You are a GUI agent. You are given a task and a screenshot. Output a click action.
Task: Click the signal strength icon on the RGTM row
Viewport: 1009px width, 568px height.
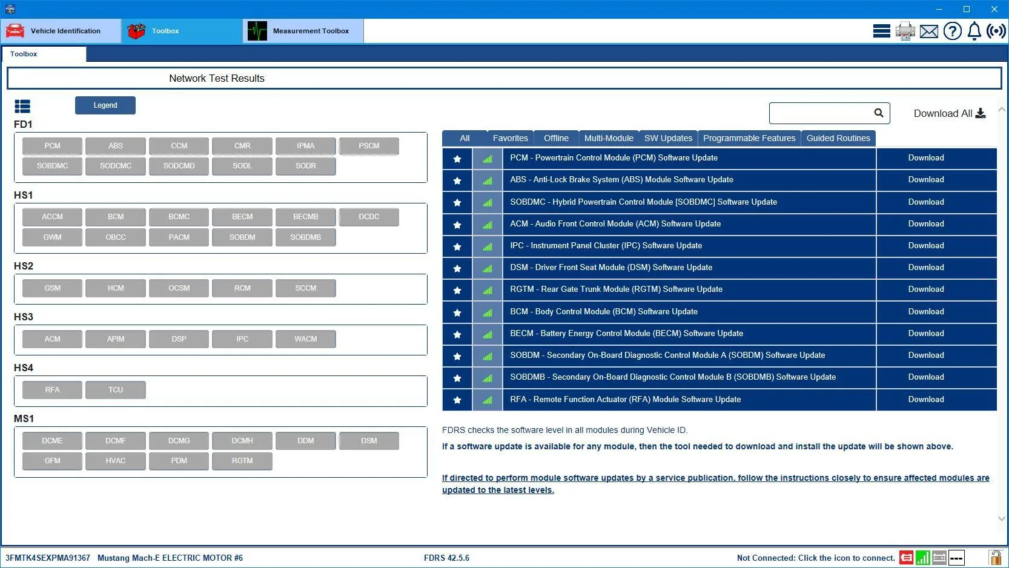488,290
